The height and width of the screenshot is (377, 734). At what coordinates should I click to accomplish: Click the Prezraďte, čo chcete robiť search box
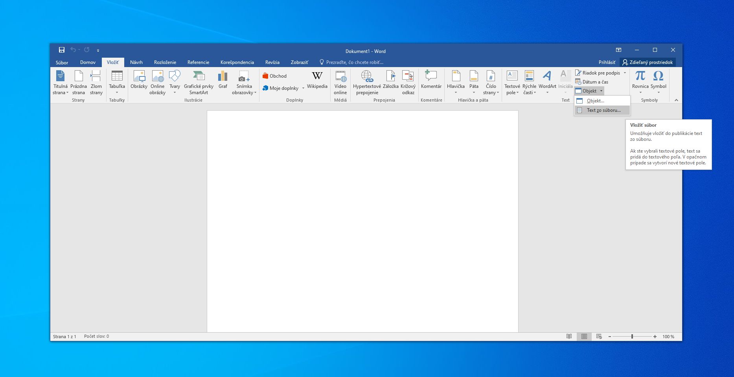pyautogui.click(x=351, y=62)
